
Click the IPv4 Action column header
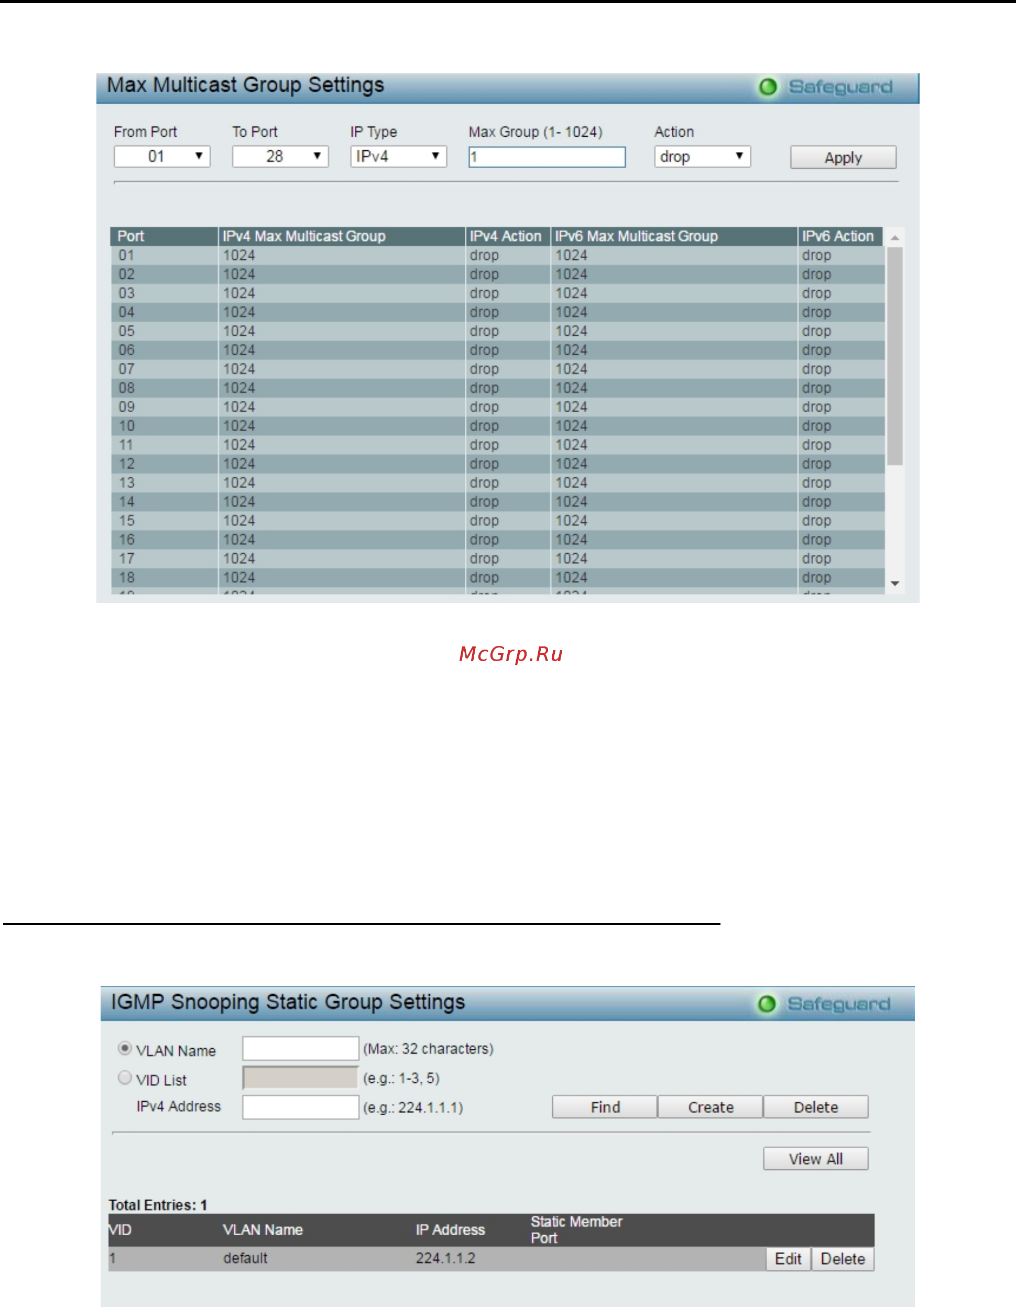pos(508,236)
